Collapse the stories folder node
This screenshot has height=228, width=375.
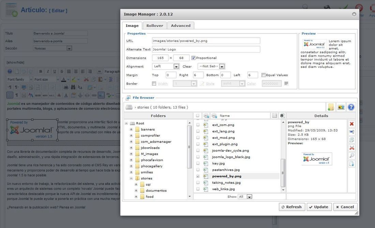click(x=131, y=178)
